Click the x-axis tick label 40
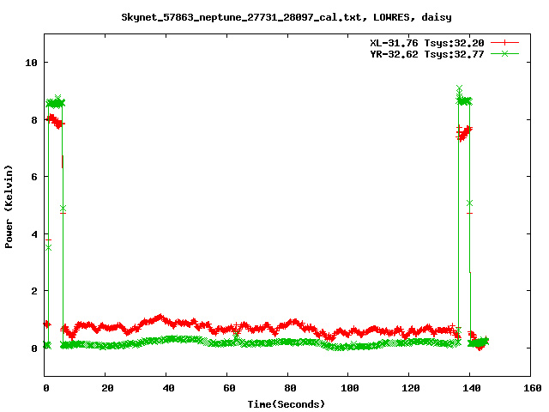Image resolution: width=549 pixels, height=412 pixels. [x=168, y=388]
